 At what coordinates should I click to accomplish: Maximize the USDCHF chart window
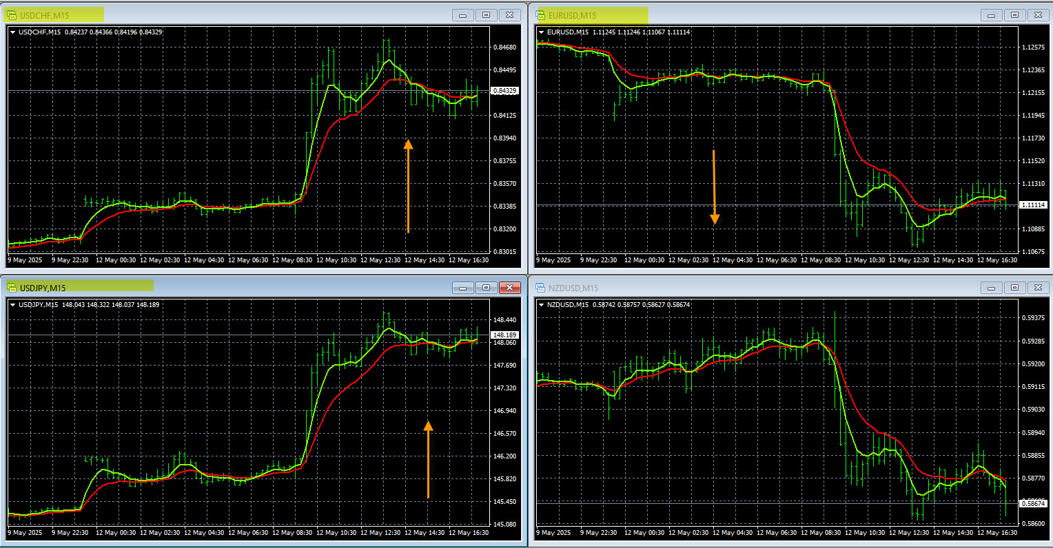486,15
